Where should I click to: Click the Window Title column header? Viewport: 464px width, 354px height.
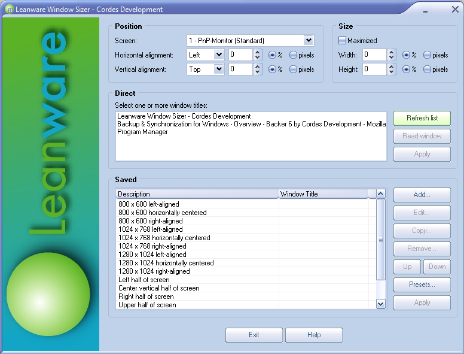coord(323,194)
